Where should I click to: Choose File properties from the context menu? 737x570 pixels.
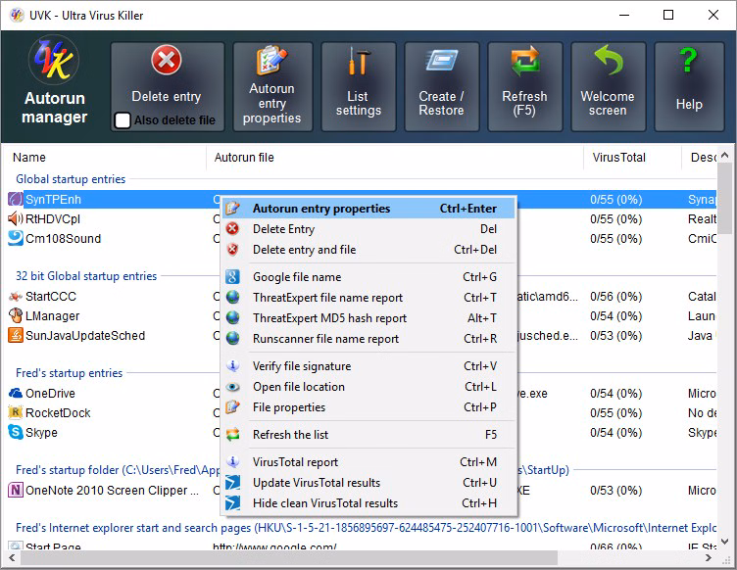click(368, 407)
